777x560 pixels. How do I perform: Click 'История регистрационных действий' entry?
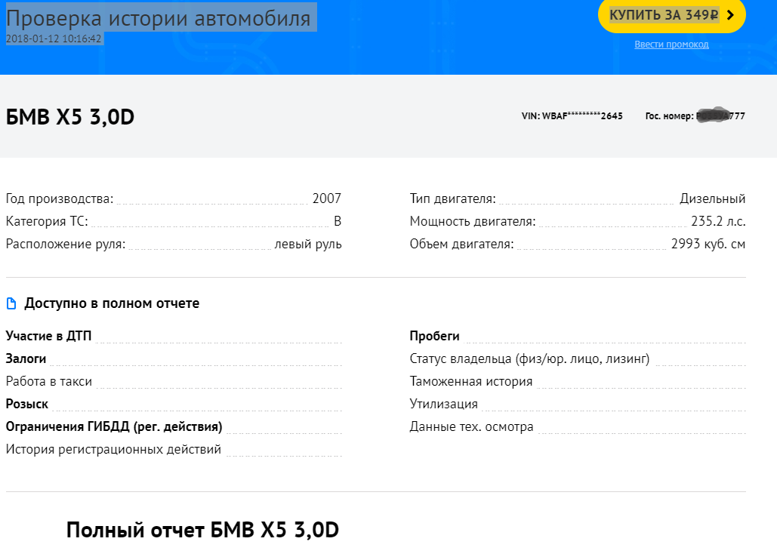click(x=113, y=449)
